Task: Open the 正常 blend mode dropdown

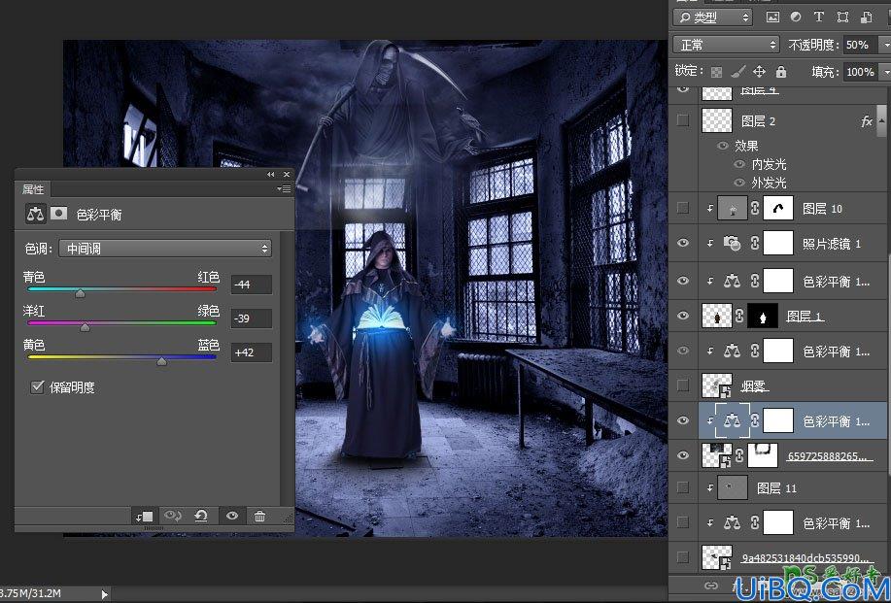Action: [x=725, y=45]
